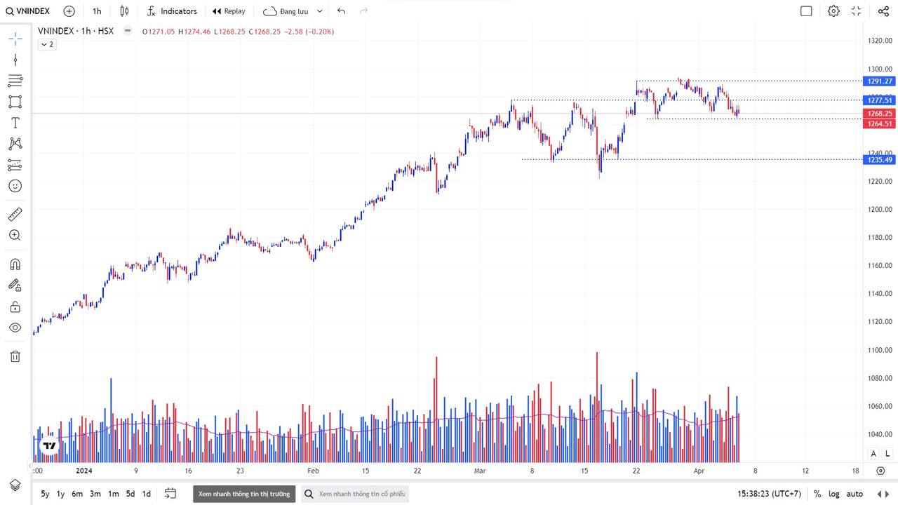Viewport: 898px width, 505px height.
Task: Open VNINDEX symbol search
Action: [x=29, y=11]
